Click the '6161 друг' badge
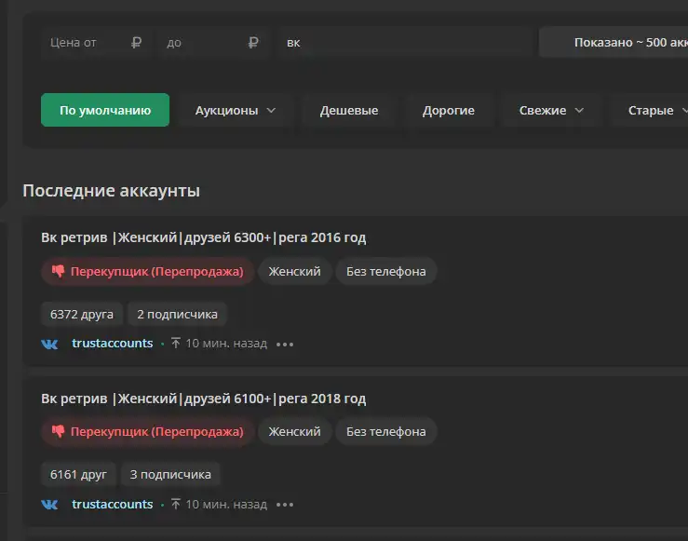 point(78,474)
